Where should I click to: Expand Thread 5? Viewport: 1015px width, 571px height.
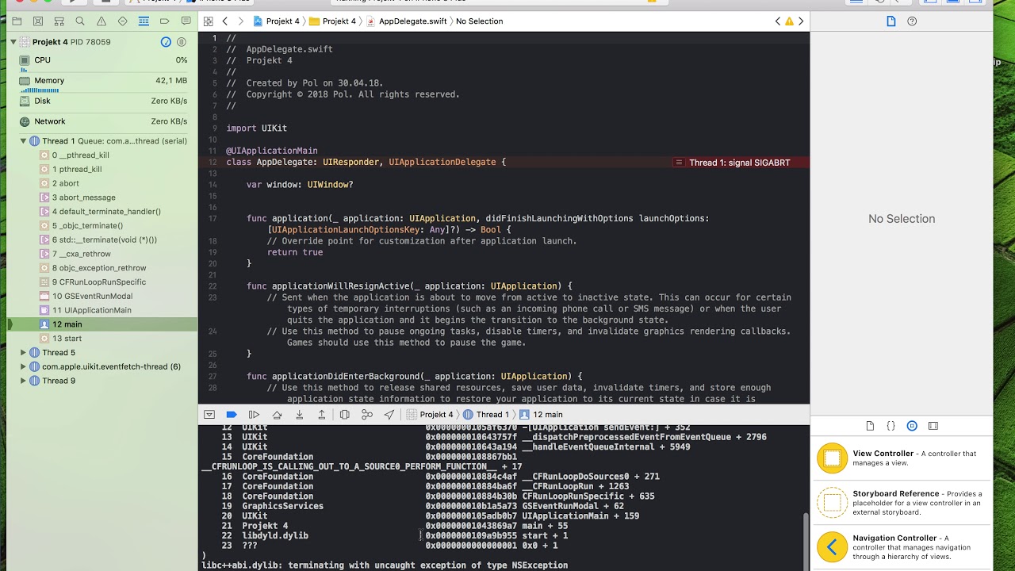click(24, 353)
